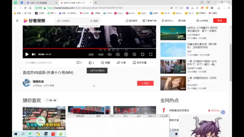Add video to favorites (收藏)
Image resolution: width=244 pixels, height=137 pixels.
click(x=106, y=63)
